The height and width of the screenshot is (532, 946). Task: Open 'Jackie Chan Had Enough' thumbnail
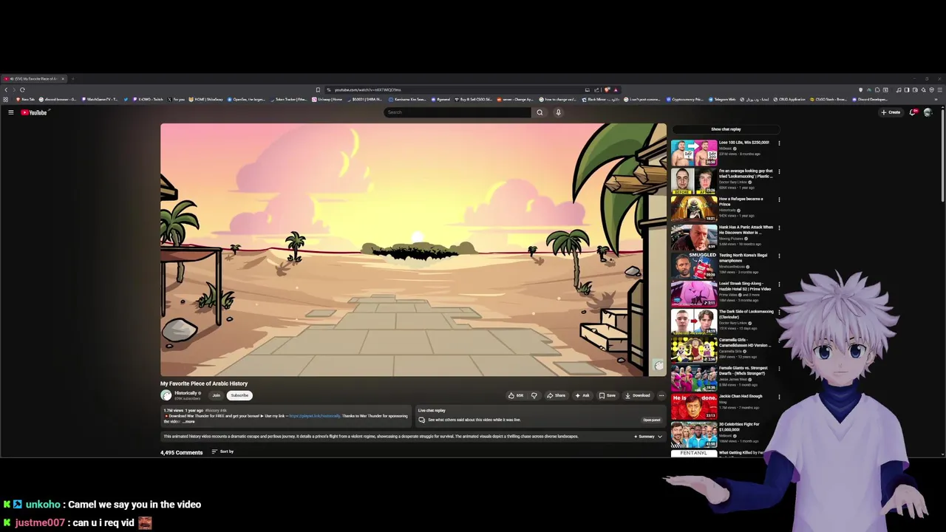(x=693, y=406)
